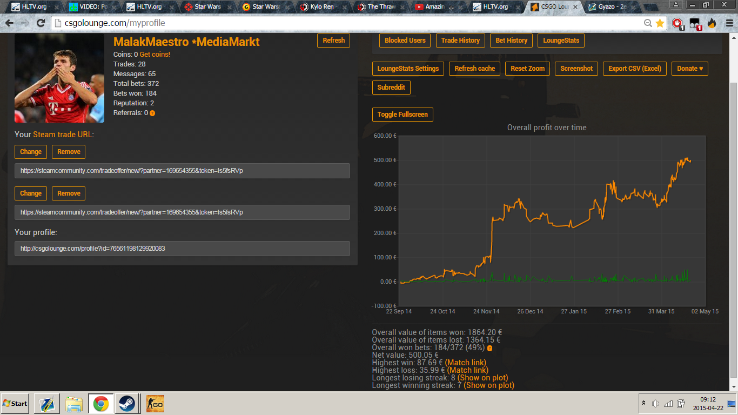Switch to the Kylo Ren tab
Screen dimensions: 738x415
323,7
